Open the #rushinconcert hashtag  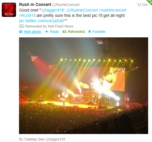113,10
